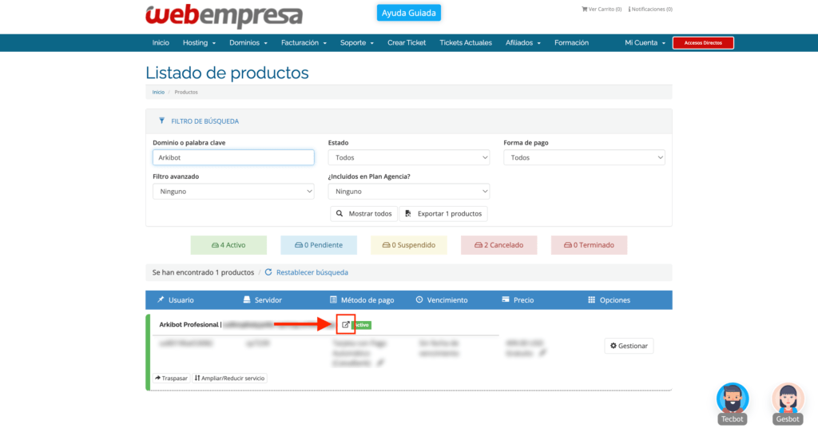This screenshot has width=818, height=436.
Task: Open Ver Carrito (0) link
Action: coord(602,9)
